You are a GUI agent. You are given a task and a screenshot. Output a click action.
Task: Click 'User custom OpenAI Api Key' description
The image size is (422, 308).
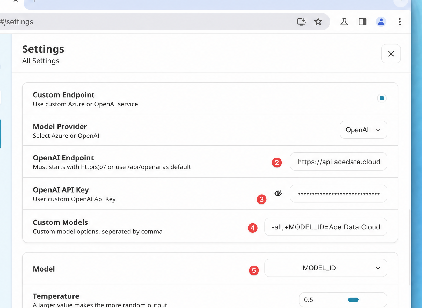tap(74, 199)
